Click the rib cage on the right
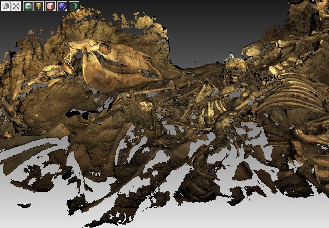Image resolution: width=329 pixels, height=228 pixels. (288, 92)
